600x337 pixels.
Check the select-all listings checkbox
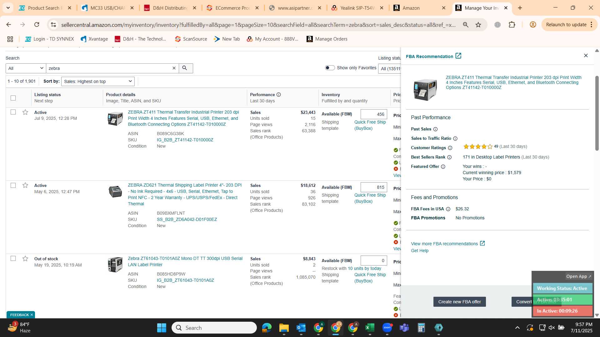(x=13, y=98)
